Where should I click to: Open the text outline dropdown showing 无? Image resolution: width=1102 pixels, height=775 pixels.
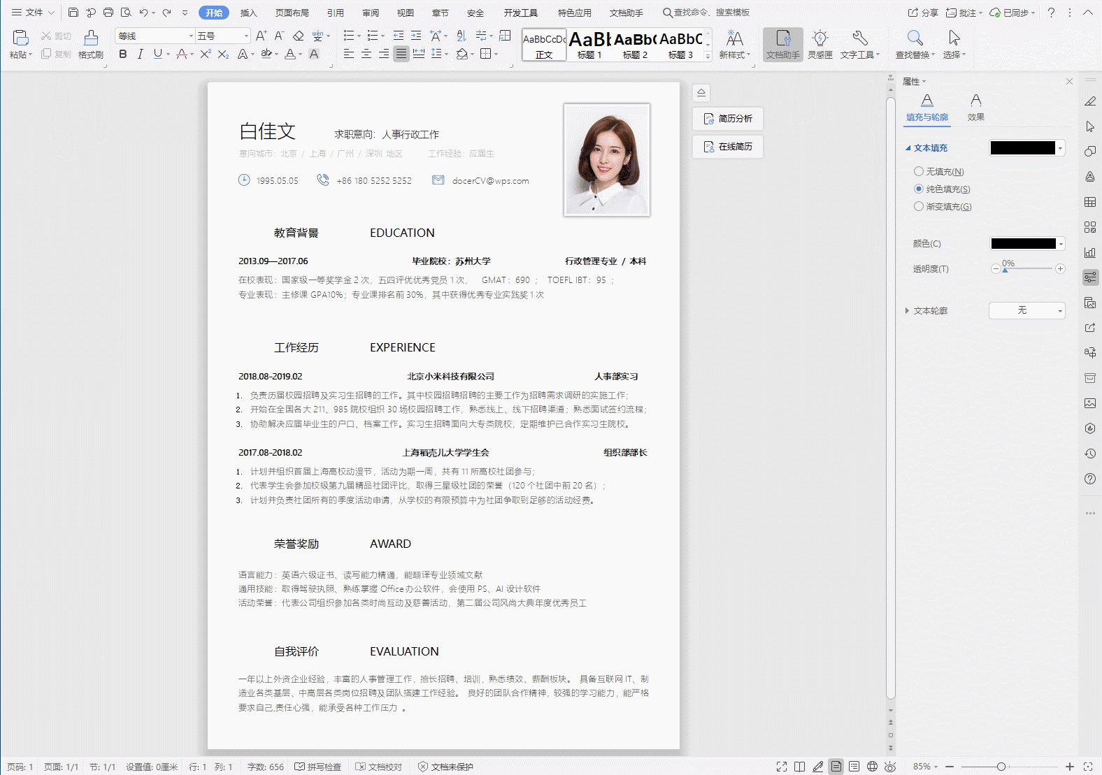click(1026, 310)
